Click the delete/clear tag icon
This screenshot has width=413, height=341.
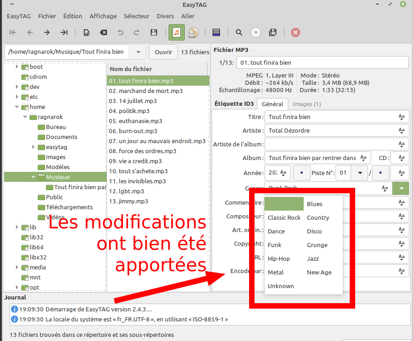(x=104, y=32)
